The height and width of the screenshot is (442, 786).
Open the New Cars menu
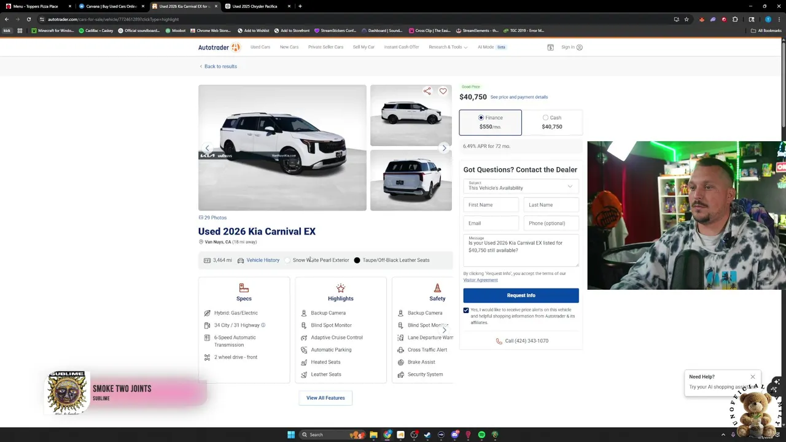[289, 47]
